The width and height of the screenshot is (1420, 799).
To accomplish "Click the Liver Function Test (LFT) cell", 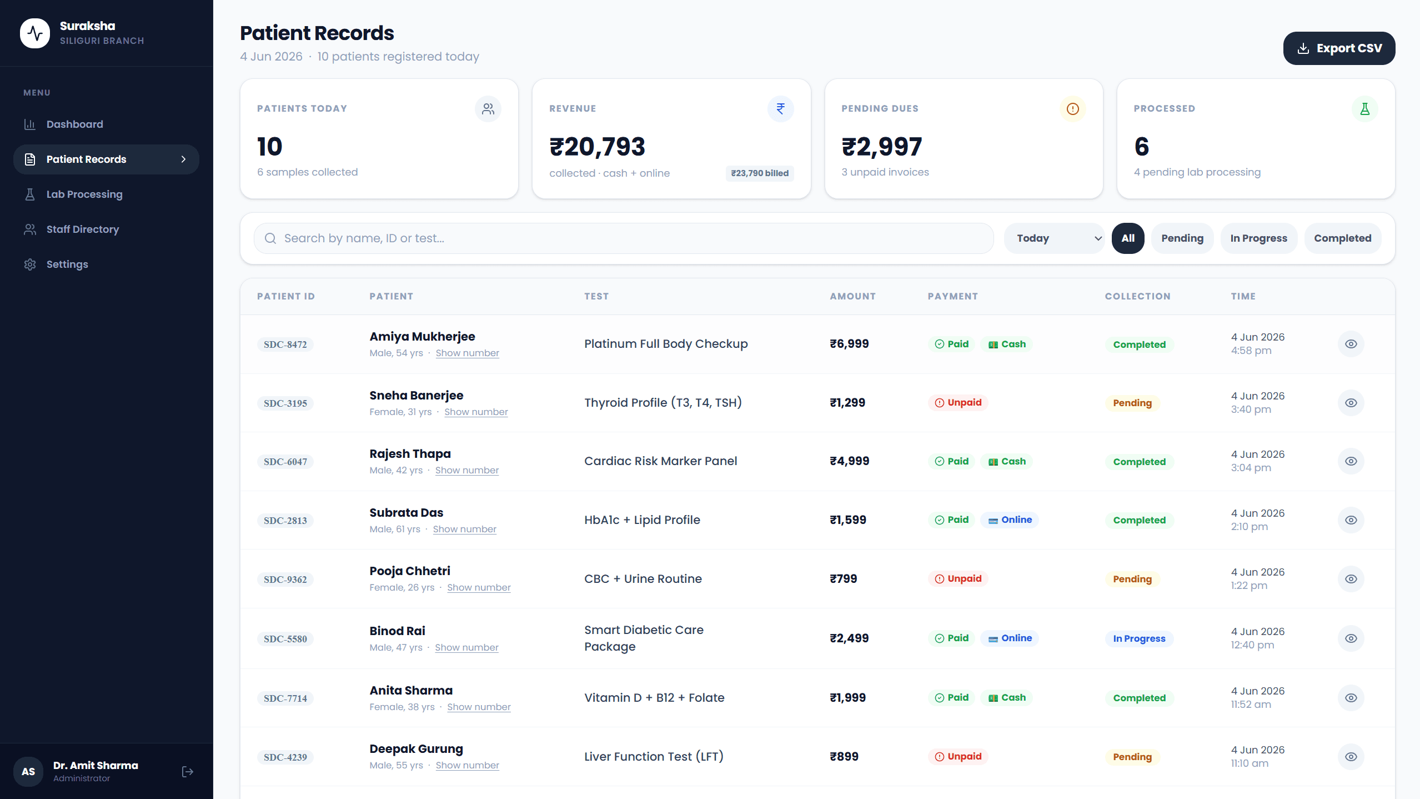I will [x=653, y=757].
